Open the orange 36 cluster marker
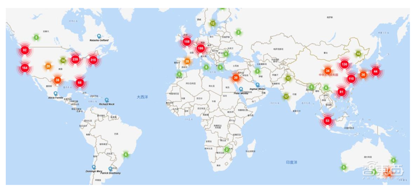 click(363, 75)
